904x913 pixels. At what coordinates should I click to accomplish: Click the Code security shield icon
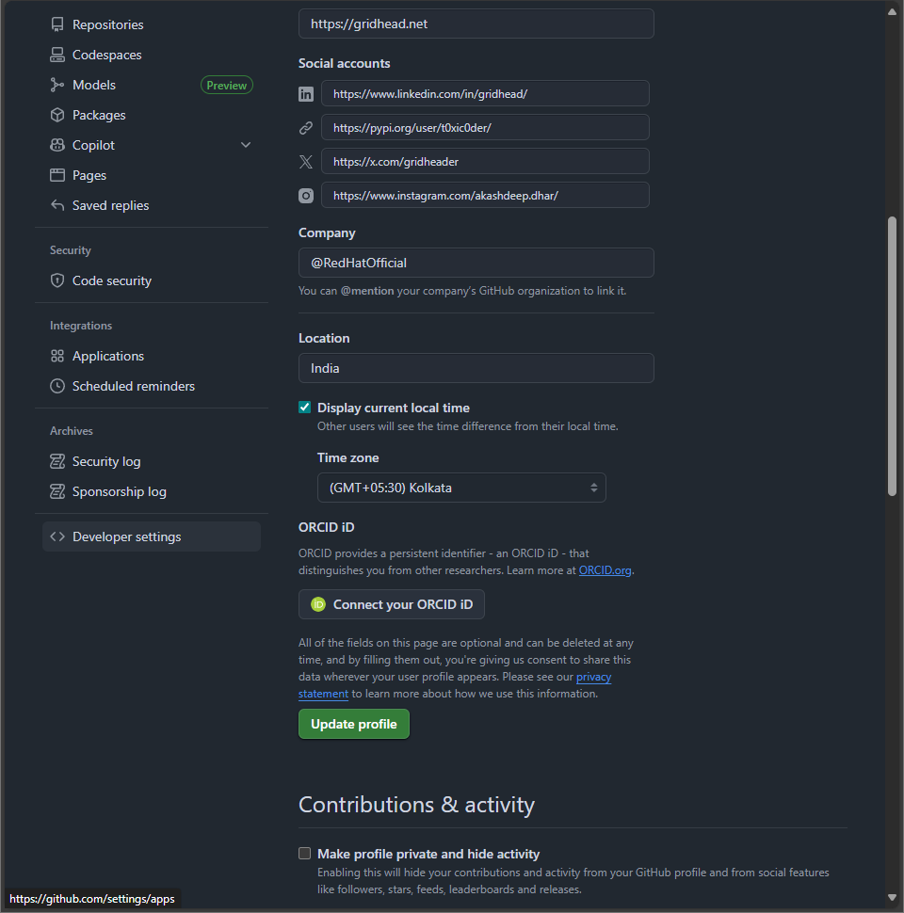[x=57, y=280]
